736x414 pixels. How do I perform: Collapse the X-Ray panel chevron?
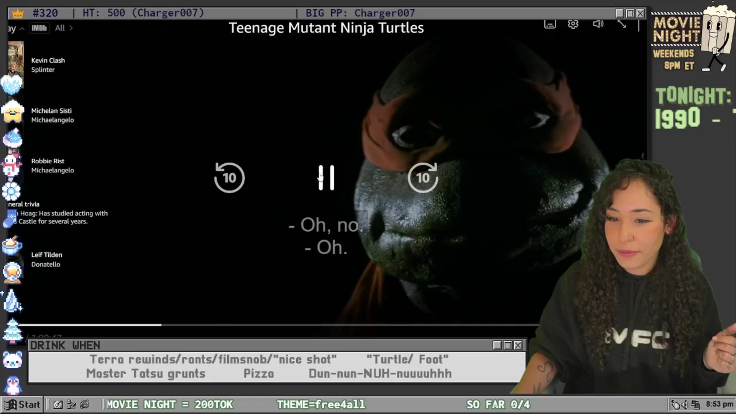click(22, 29)
